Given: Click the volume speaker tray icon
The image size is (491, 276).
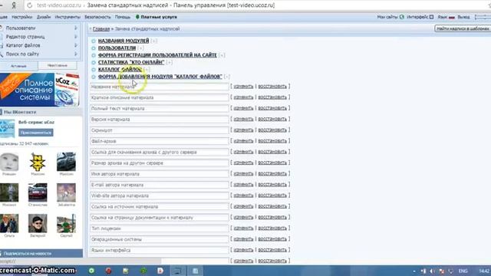Looking at the screenshot, I should [432, 271].
